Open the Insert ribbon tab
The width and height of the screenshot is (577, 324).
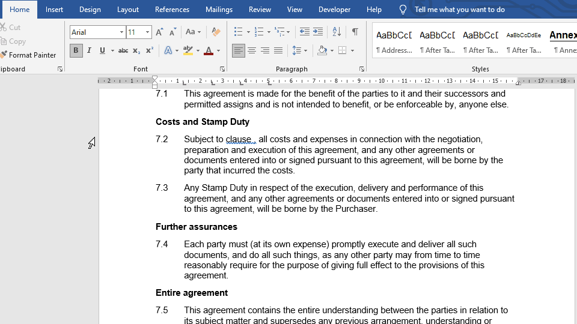tap(54, 10)
